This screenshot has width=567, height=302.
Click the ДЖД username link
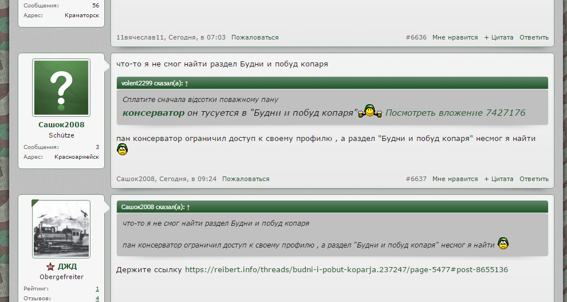tap(67, 266)
